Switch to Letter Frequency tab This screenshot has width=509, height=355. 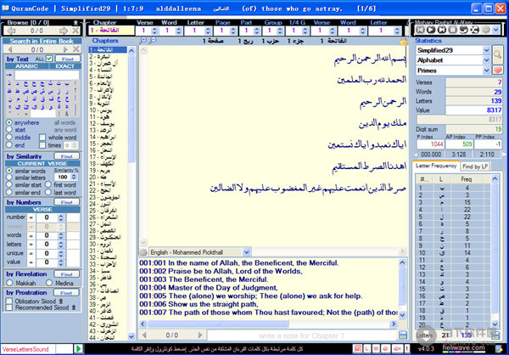click(x=436, y=166)
